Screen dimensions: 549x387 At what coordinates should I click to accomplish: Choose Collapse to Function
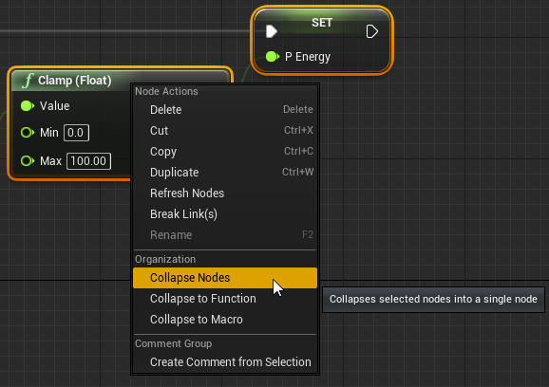225,299
